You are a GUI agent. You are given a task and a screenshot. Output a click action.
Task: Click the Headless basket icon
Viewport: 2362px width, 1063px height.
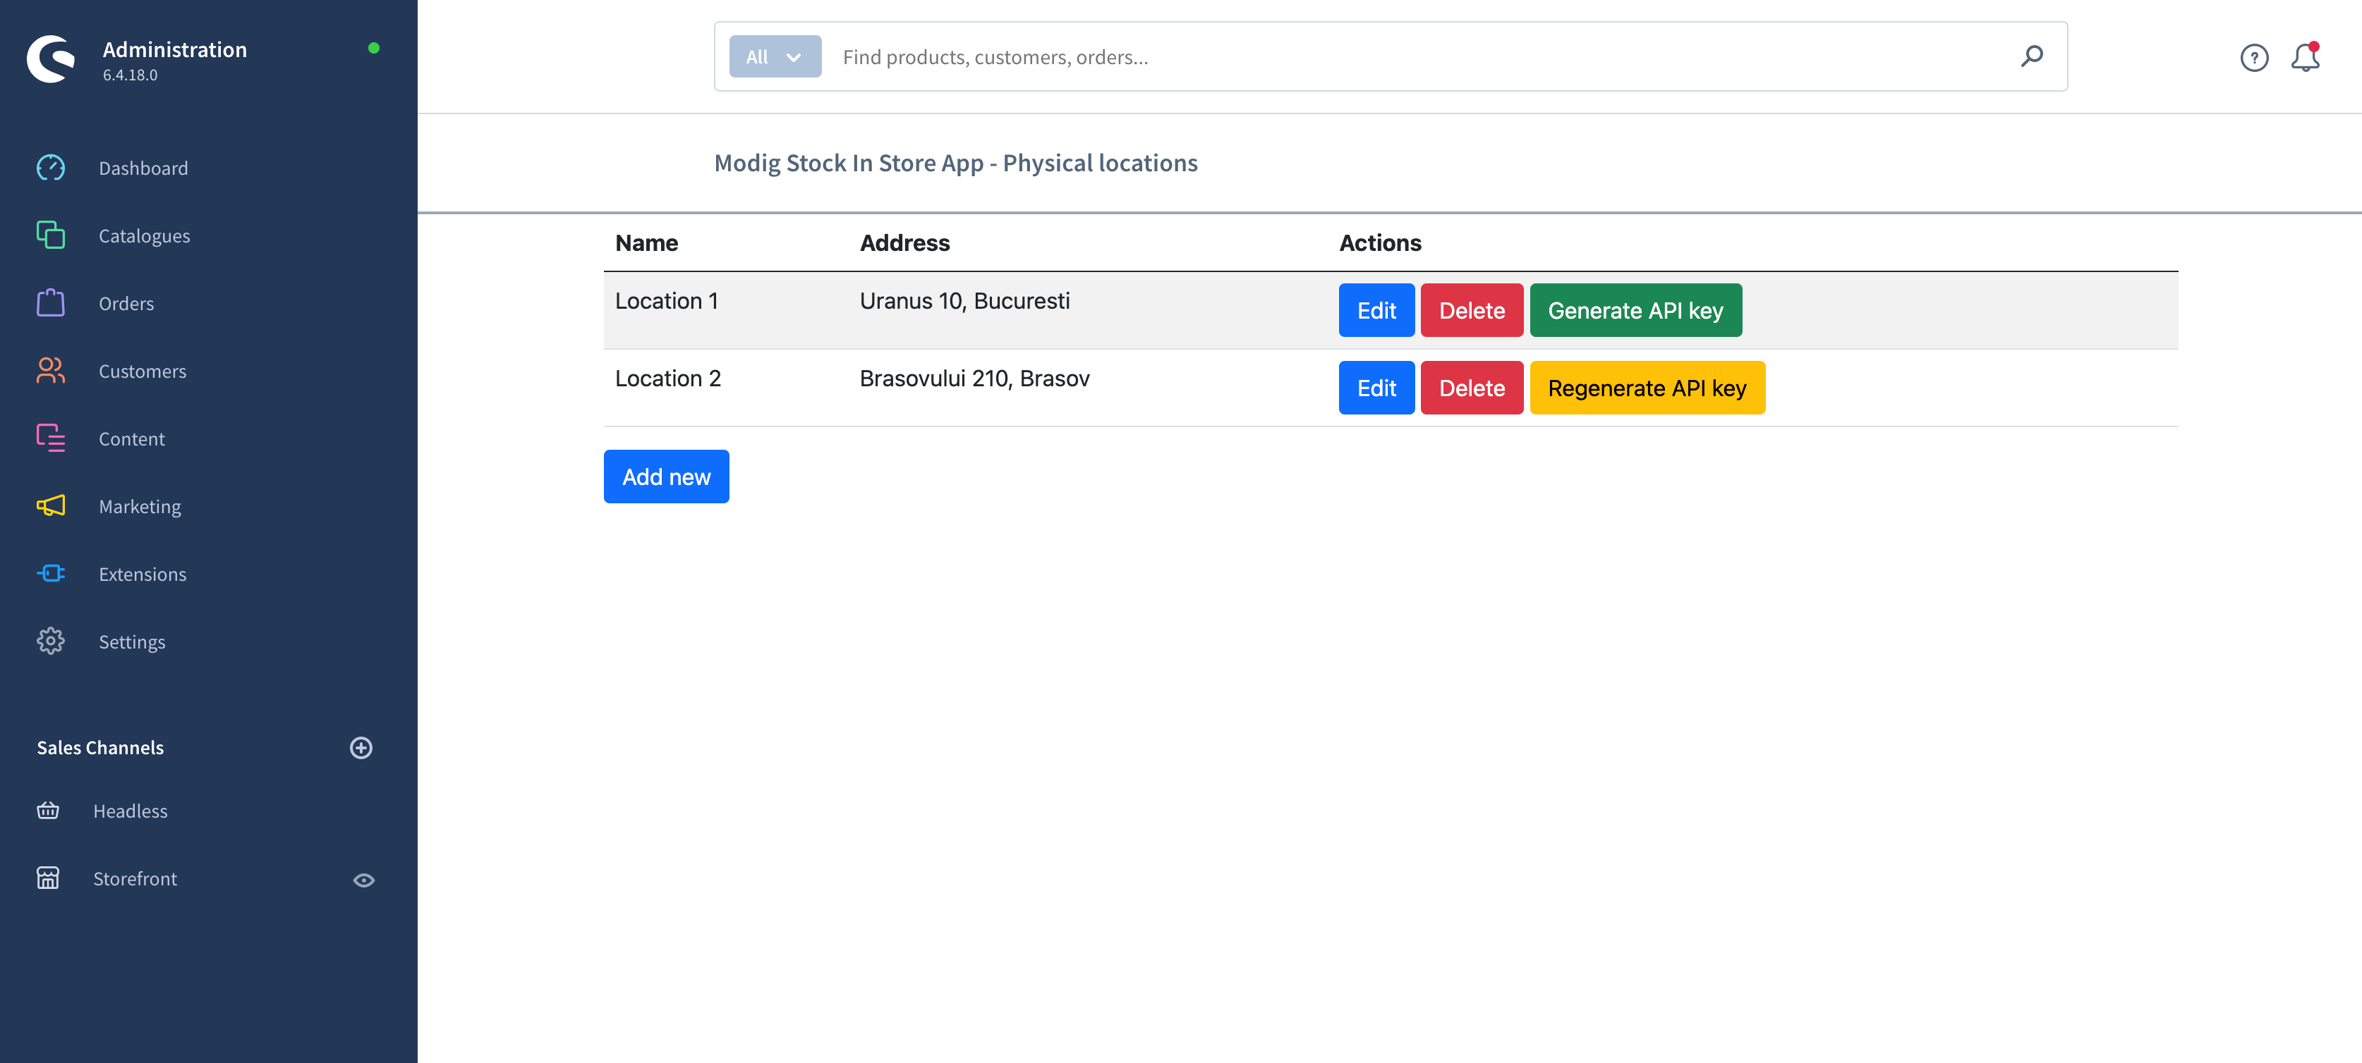click(48, 810)
